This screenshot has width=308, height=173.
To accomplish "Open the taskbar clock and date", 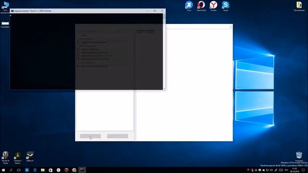I will coord(295,170).
